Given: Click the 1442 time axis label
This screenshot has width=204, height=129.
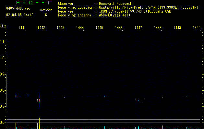Looking at the screenshot, I should [42, 28].
